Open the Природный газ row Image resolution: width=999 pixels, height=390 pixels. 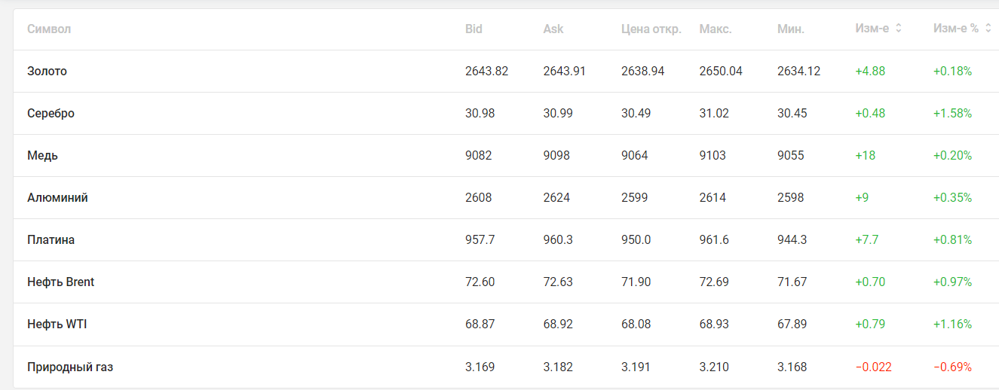[70, 367]
